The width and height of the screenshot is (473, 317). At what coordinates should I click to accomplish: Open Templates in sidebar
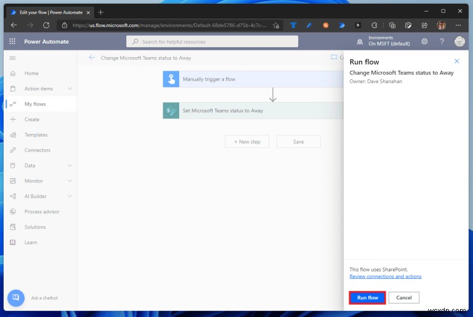(36, 135)
